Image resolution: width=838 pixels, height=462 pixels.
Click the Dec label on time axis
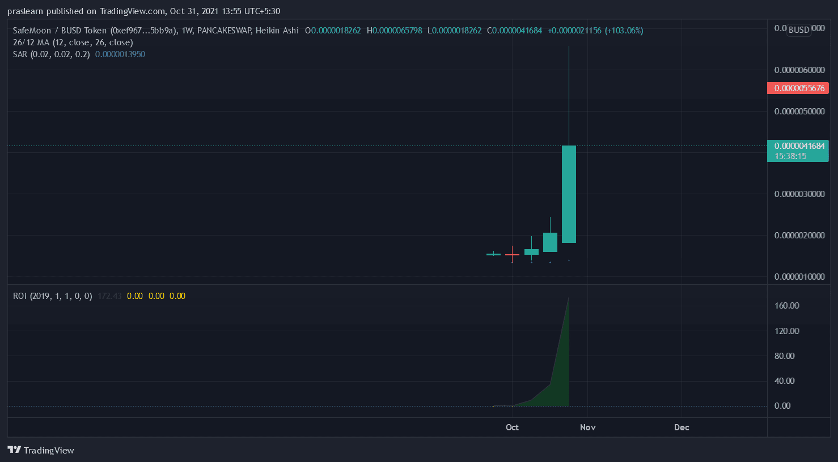point(682,427)
